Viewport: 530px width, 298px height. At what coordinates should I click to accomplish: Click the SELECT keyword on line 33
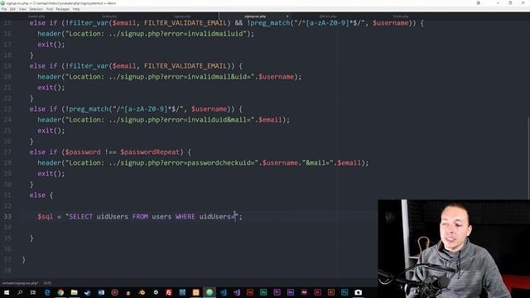[80, 217]
